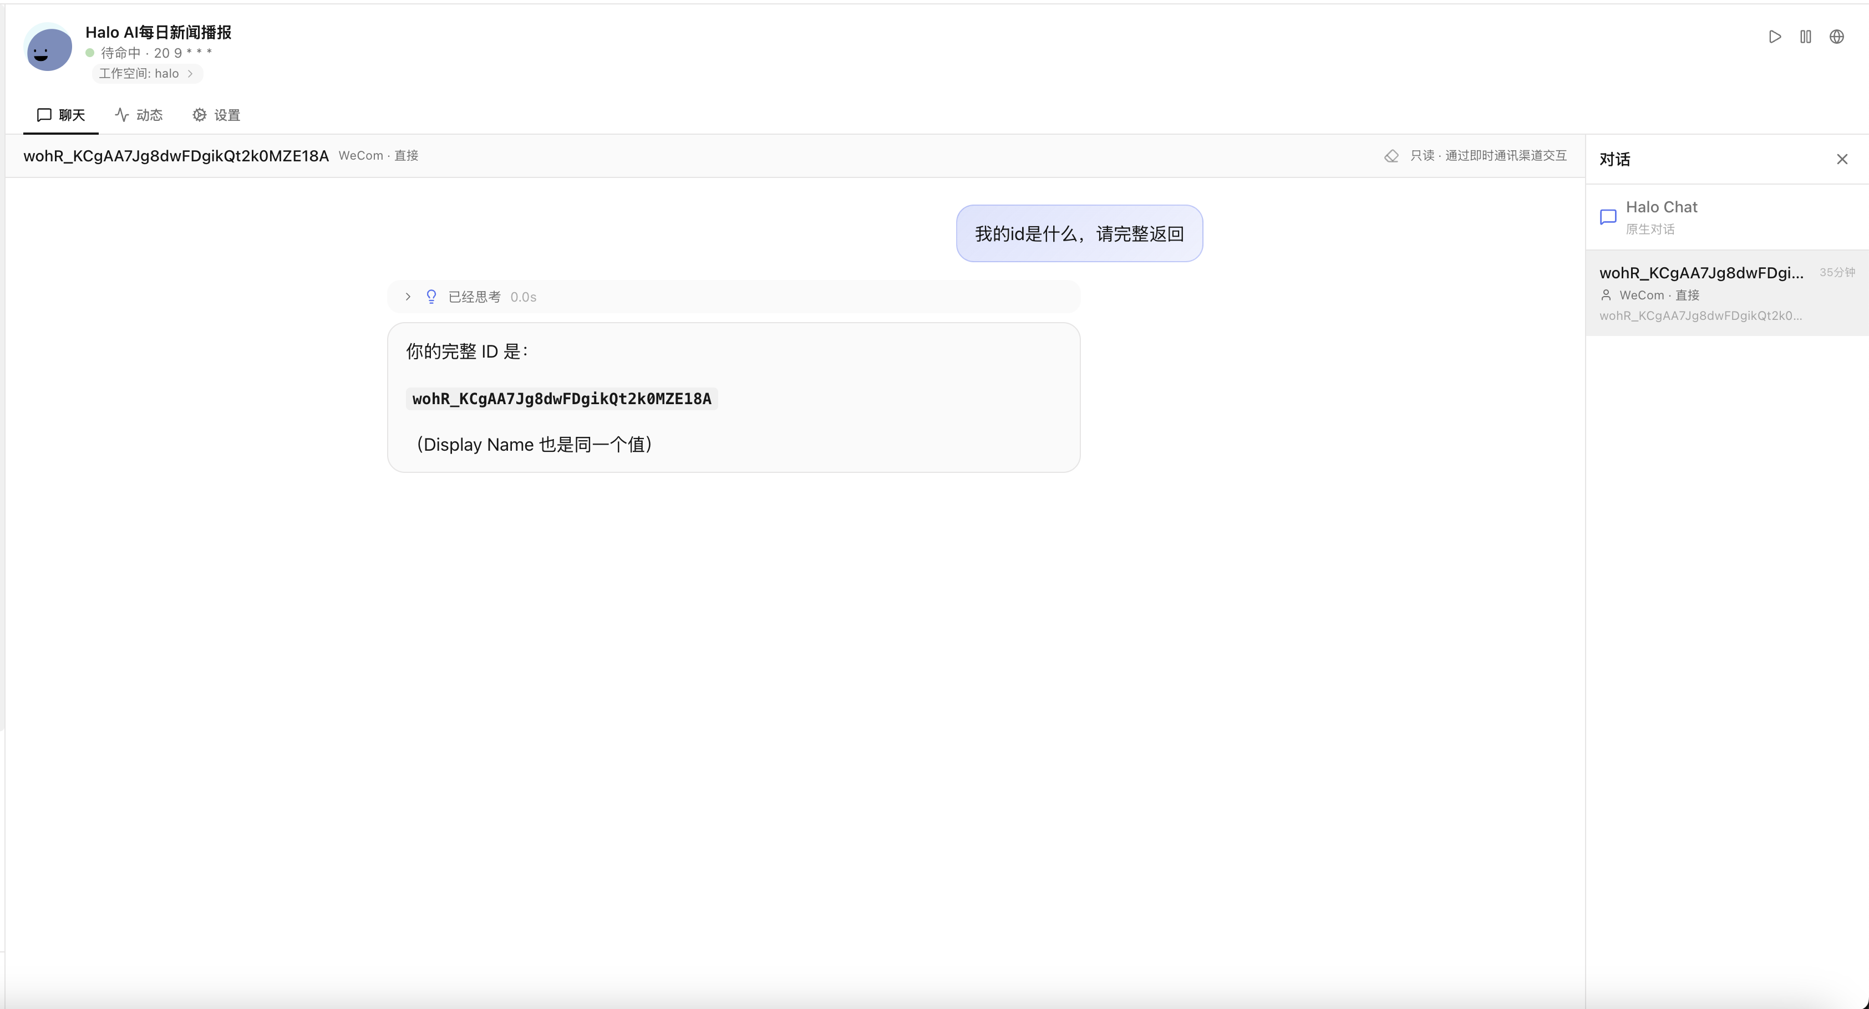
Task: Click the person icon beside WeCom · 直接 in sidebar
Action: pyautogui.click(x=1606, y=295)
